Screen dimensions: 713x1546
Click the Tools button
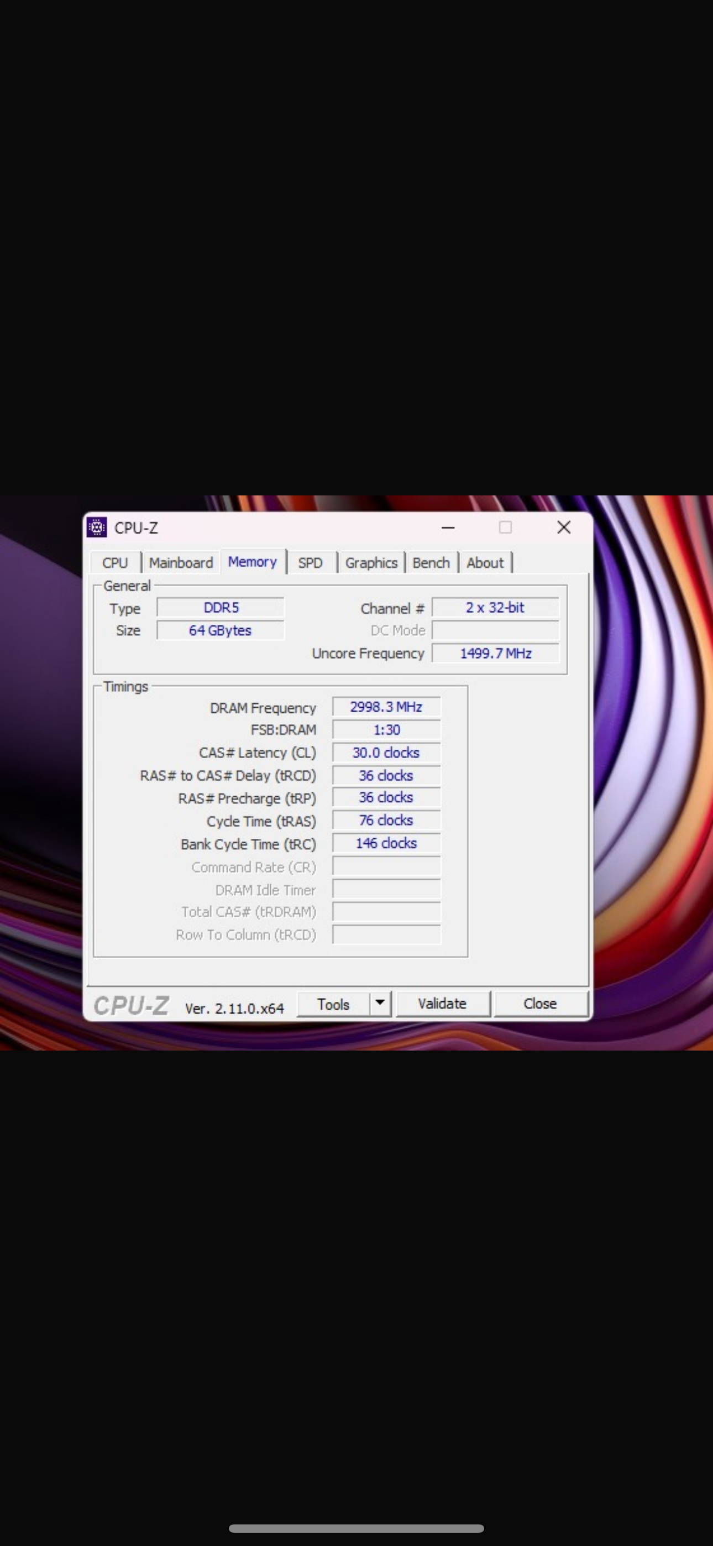point(333,1004)
